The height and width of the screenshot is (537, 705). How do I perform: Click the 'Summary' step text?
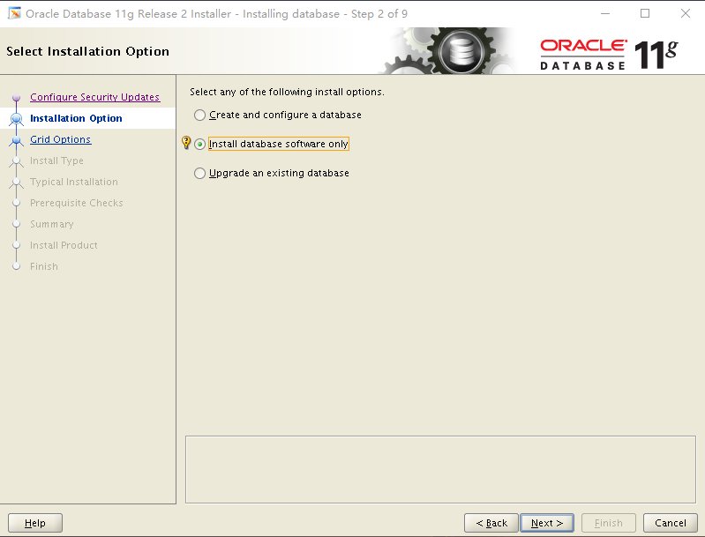52,224
